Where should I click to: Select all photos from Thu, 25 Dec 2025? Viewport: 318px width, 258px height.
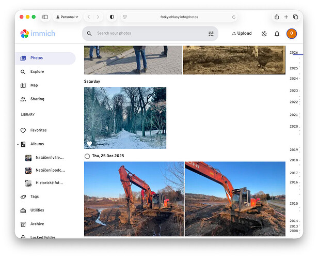[87, 156]
